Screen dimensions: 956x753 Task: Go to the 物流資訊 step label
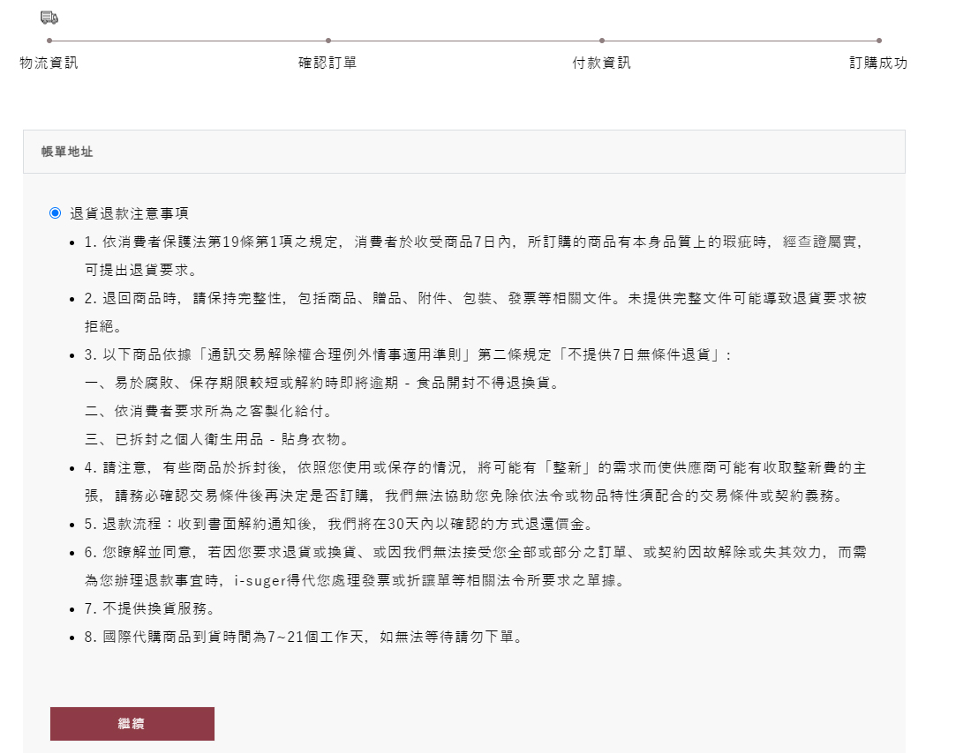(49, 63)
